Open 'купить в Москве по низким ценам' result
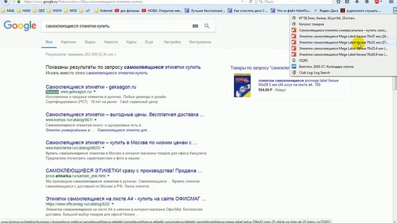The height and width of the screenshot is (223, 397). (x=122, y=142)
